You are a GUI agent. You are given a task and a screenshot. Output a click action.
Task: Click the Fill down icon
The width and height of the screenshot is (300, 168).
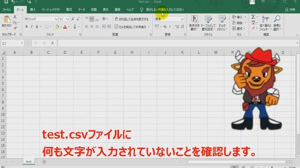coord(253,23)
